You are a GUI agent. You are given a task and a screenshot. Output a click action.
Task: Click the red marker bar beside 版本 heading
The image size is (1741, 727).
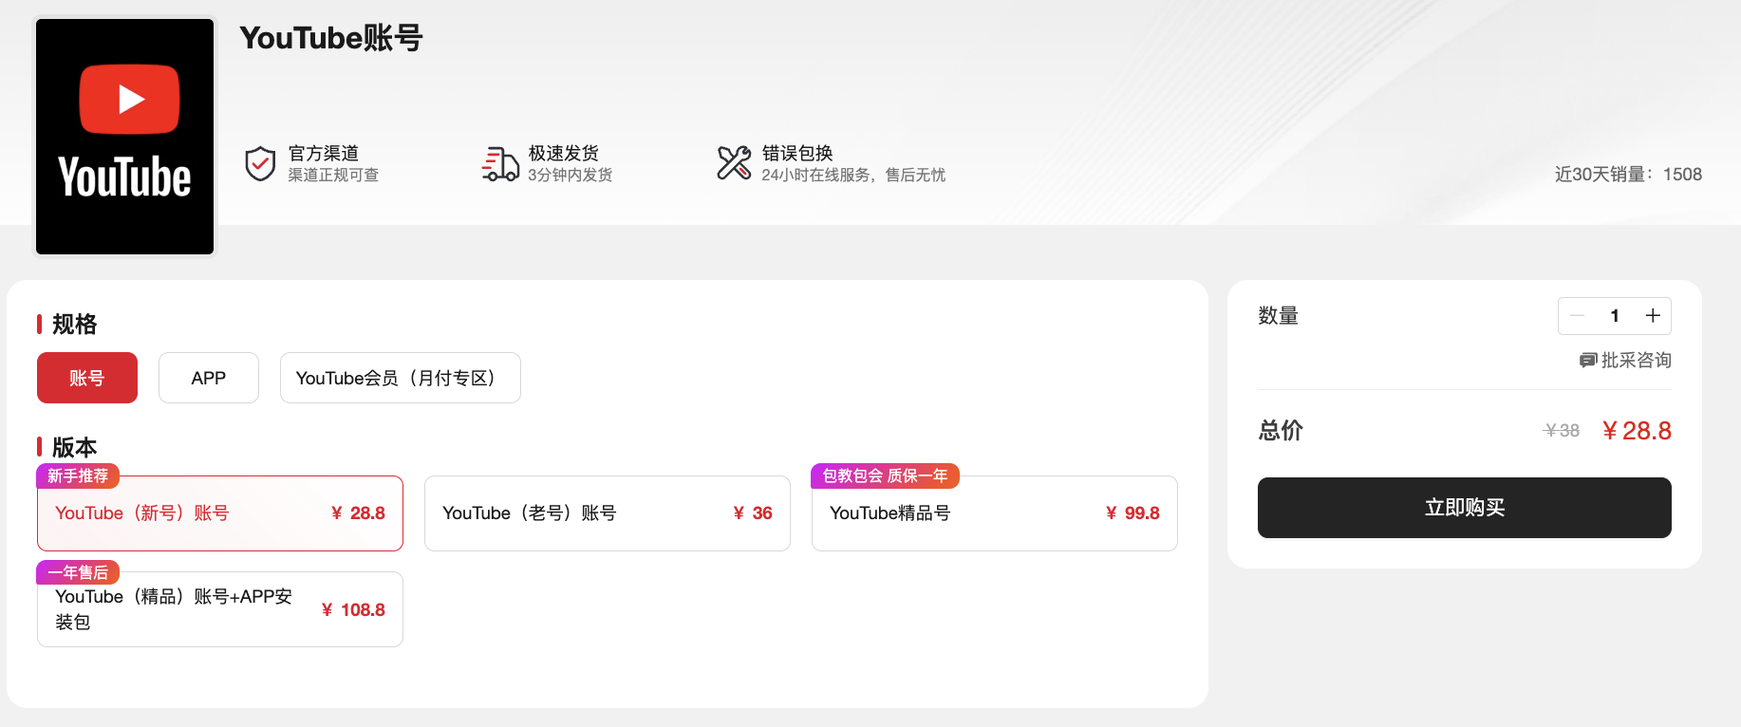(x=39, y=446)
